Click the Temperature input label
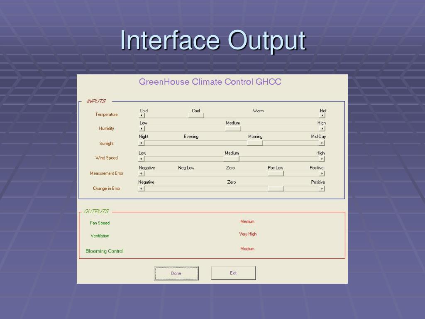Image resolution: width=425 pixels, height=319 pixels. click(107, 115)
